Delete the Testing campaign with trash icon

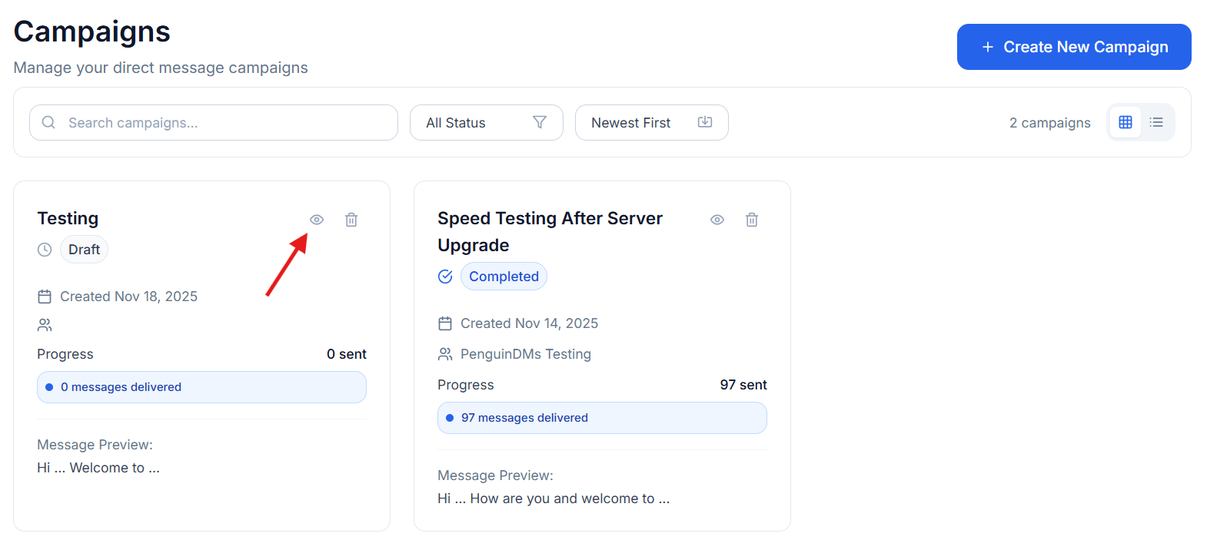click(351, 220)
